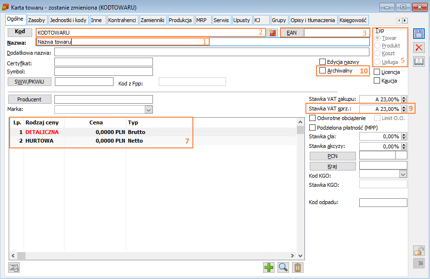The width and height of the screenshot is (430, 279).
Task: Click the padlock icon on the right
Action: [x=419, y=250]
